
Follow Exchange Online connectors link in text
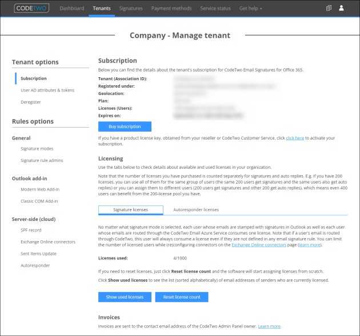click(x=259, y=245)
